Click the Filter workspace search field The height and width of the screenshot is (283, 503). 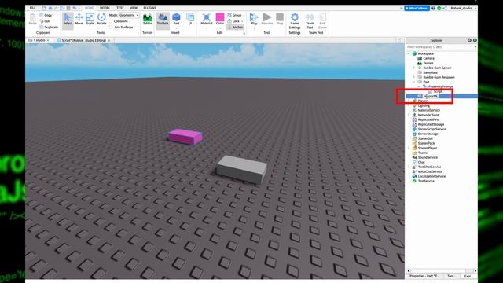441,47
